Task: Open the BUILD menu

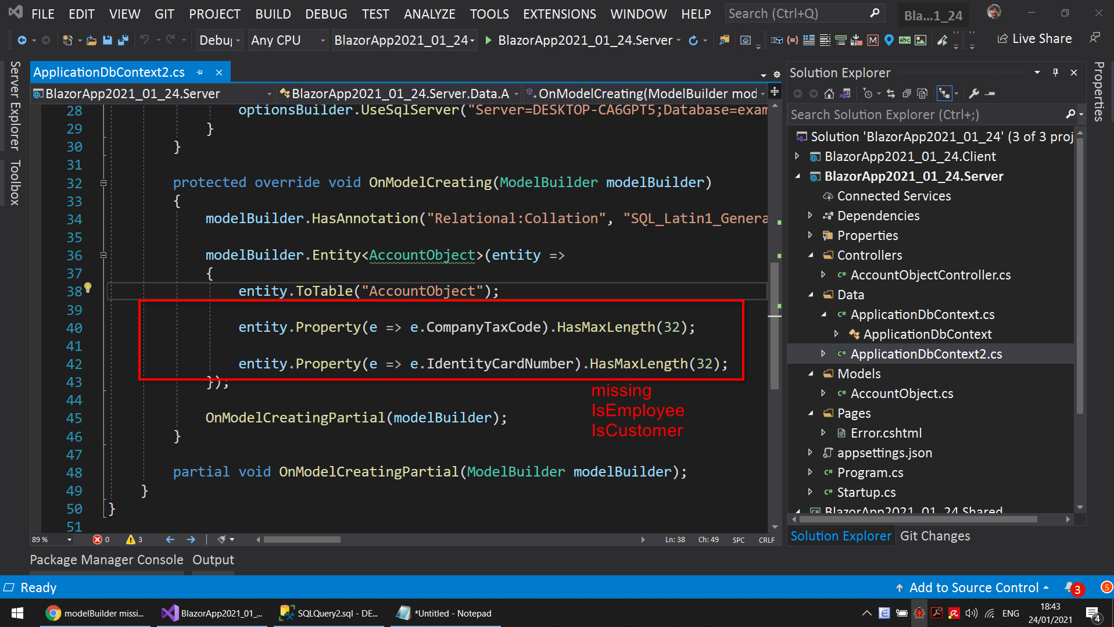Action: (x=273, y=13)
